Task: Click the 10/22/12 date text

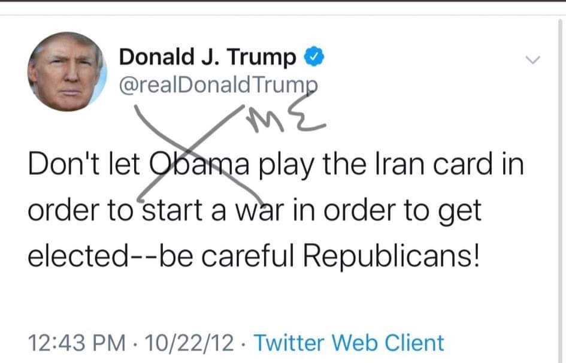Action: coord(189,343)
